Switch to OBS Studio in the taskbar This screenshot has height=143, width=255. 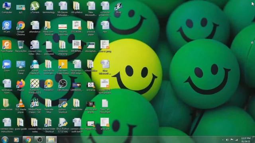39,139
